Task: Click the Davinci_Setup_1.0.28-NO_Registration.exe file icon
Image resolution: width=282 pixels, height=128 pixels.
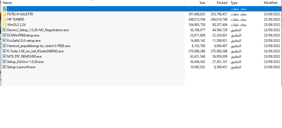Action: click(4, 30)
